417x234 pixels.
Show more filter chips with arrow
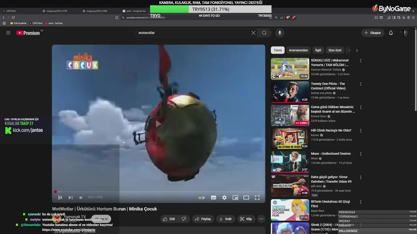tap(357, 50)
